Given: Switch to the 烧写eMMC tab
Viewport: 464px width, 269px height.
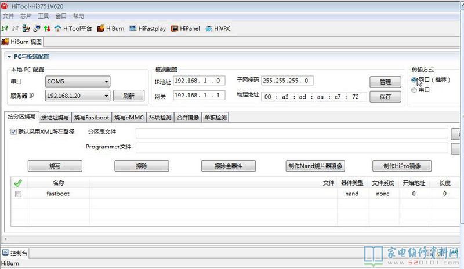Looking at the screenshot, I should click(129, 118).
